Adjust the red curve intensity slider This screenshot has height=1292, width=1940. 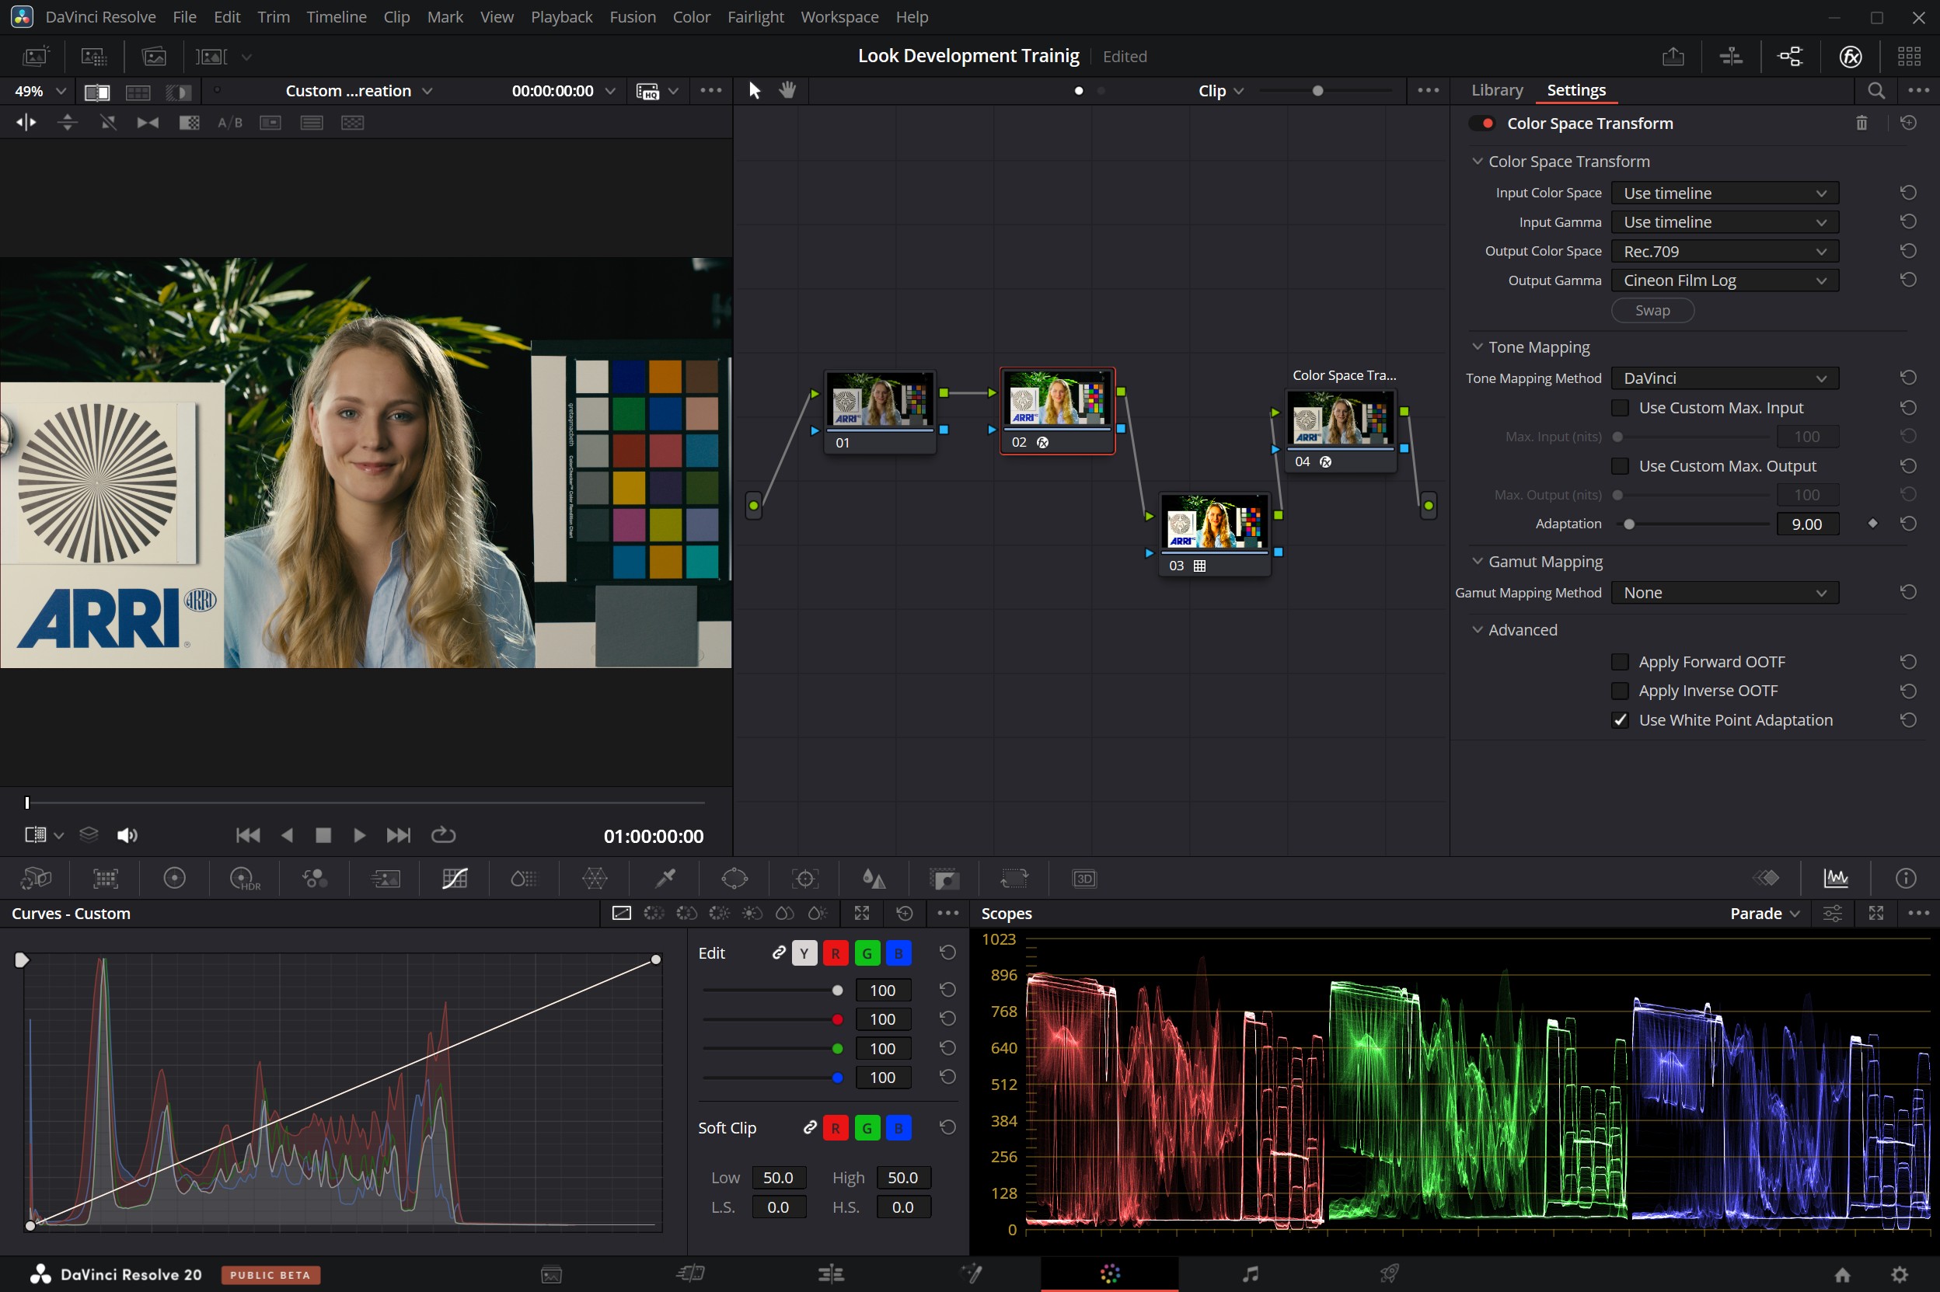pyautogui.click(x=837, y=1020)
